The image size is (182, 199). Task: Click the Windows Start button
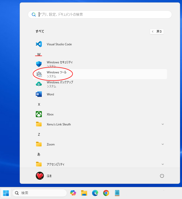(6, 193)
